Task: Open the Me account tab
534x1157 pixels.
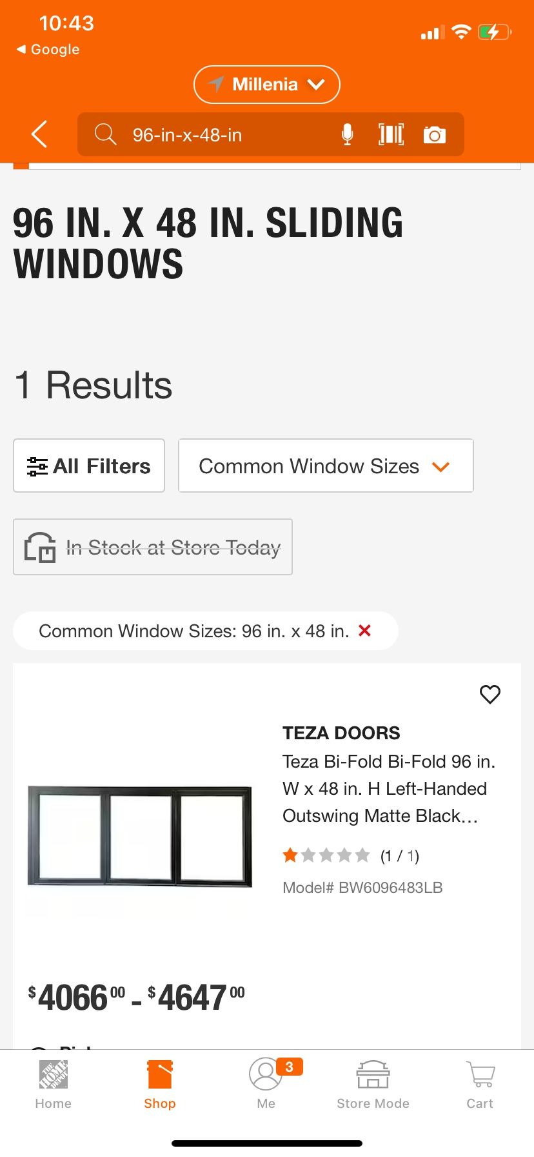Action: click(266, 1084)
